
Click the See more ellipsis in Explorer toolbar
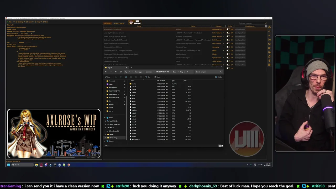click(165, 77)
